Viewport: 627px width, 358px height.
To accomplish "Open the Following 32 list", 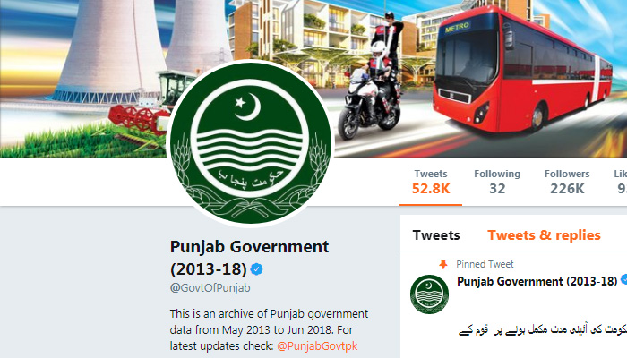I will (x=497, y=182).
